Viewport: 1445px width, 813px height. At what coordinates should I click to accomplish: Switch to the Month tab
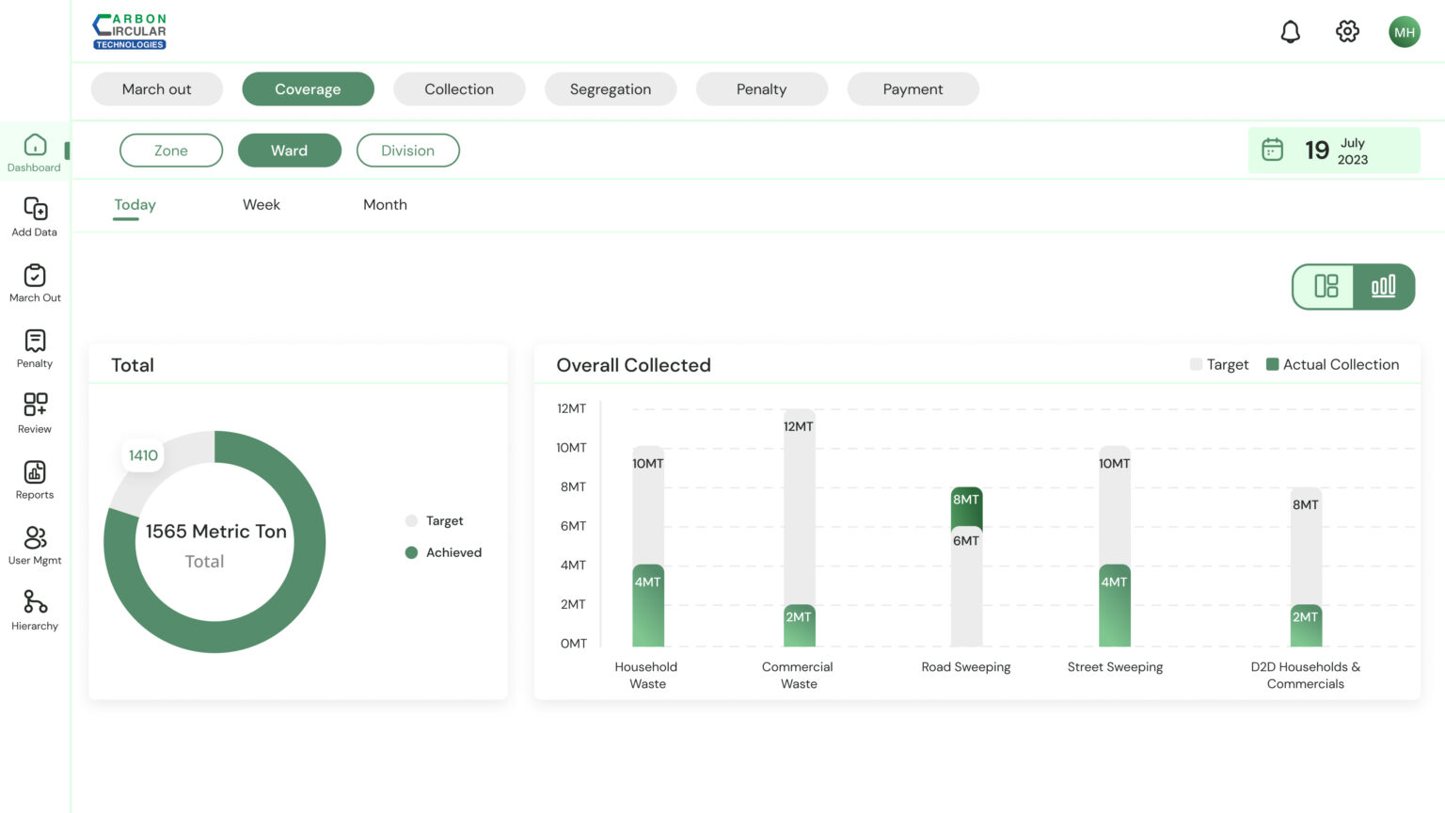[x=385, y=205]
